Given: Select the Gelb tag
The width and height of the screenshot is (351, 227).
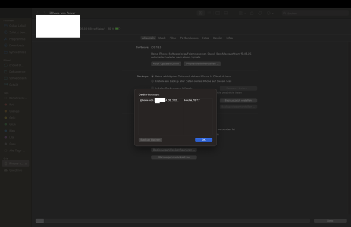Looking at the screenshot, I should 15,117.
